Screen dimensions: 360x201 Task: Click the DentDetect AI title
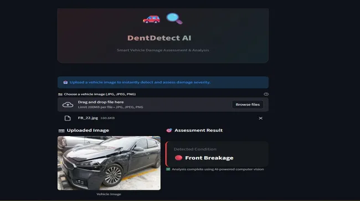[160, 38]
